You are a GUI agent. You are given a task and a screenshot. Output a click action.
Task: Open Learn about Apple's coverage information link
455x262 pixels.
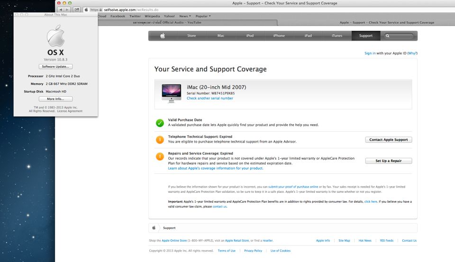[x=216, y=168]
